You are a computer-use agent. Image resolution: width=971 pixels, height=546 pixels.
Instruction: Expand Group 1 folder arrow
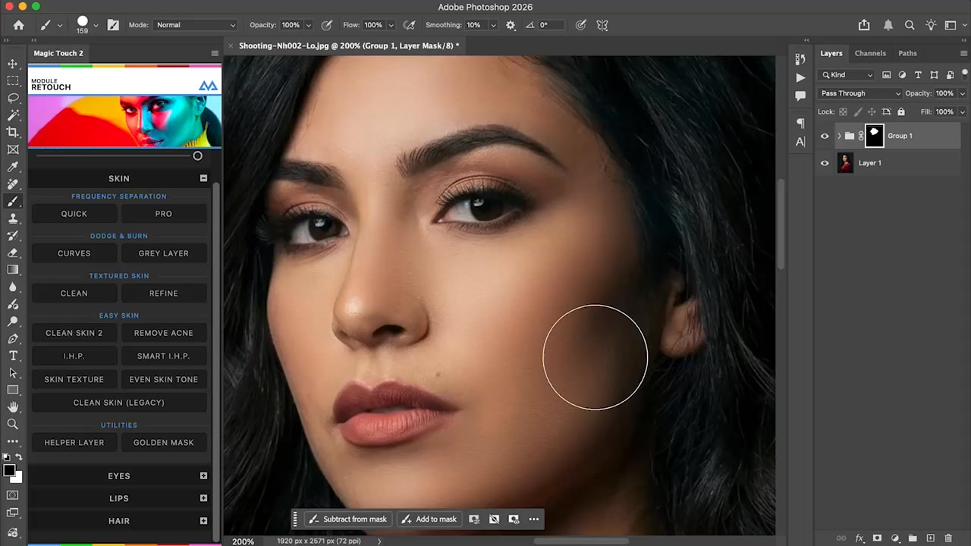click(839, 136)
